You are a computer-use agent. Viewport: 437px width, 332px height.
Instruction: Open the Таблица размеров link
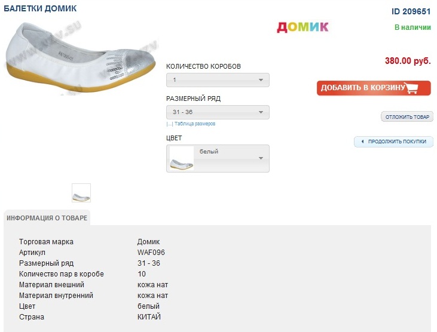(195, 124)
